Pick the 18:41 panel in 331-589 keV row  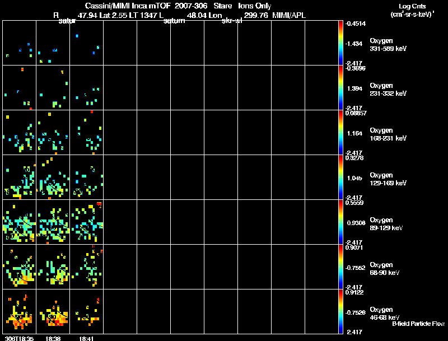(x=87, y=43)
